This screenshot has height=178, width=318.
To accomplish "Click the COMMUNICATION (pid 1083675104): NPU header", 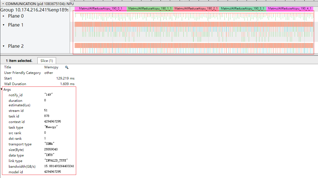I will [x=40, y=4].
